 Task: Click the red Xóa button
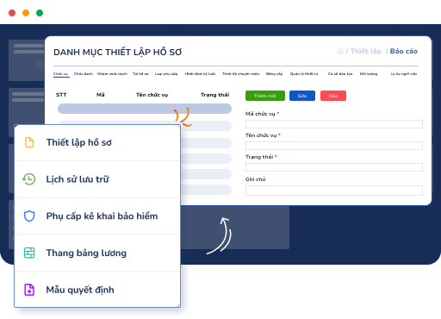pyautogui.click(x=333, y=96)
